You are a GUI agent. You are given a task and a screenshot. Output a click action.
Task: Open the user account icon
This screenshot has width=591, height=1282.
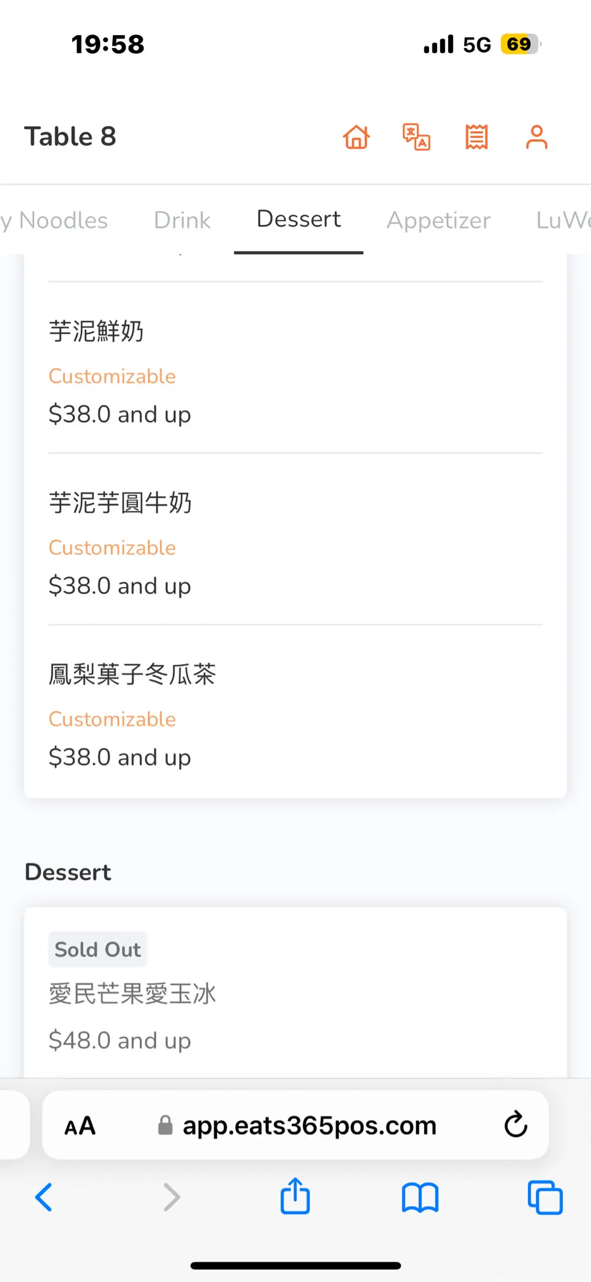tap(536, 137)
